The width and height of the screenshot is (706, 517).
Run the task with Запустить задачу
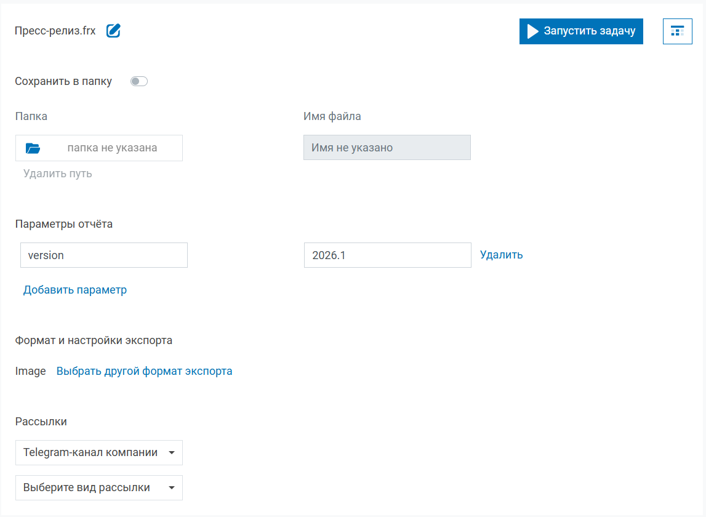pos(581,31)
